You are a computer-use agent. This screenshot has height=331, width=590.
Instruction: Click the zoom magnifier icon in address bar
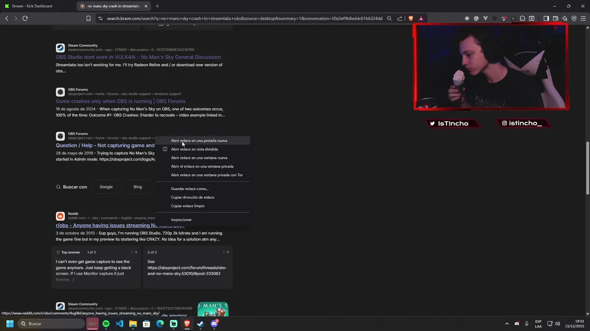coord(389,18)
